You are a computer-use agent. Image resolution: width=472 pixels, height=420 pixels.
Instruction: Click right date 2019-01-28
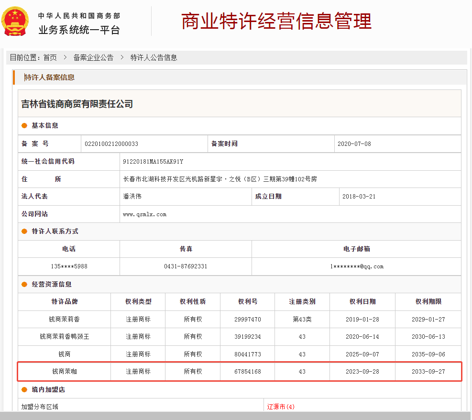(x=362, y=320)
